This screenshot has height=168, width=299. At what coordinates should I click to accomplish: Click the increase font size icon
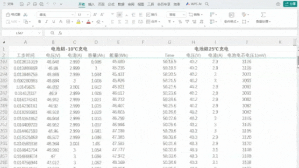tap(95, 14)
